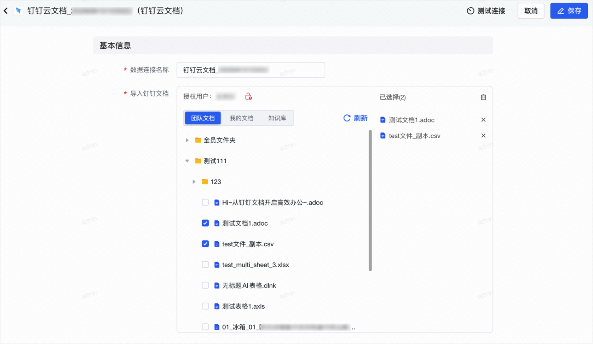Click the 取消 cancel button
The width and height of the screenshot is (593, 344).
pyautogui.click(x=531, y=11)
